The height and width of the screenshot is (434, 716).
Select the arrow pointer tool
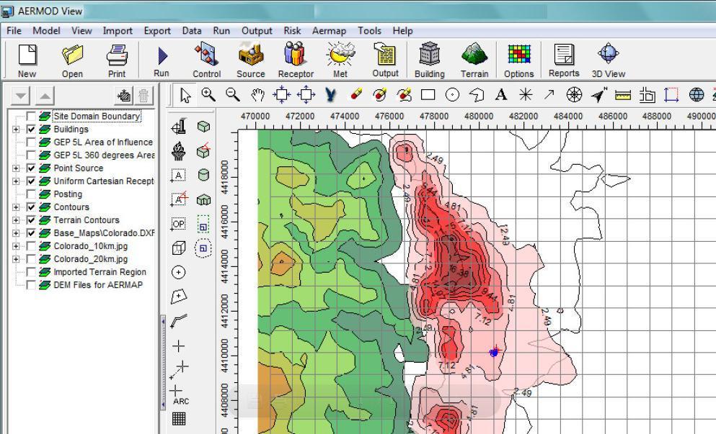[185, 95]
